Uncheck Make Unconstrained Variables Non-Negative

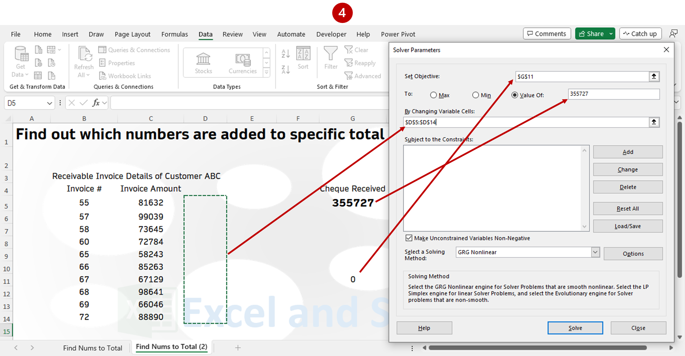click(x=409, y=238)
